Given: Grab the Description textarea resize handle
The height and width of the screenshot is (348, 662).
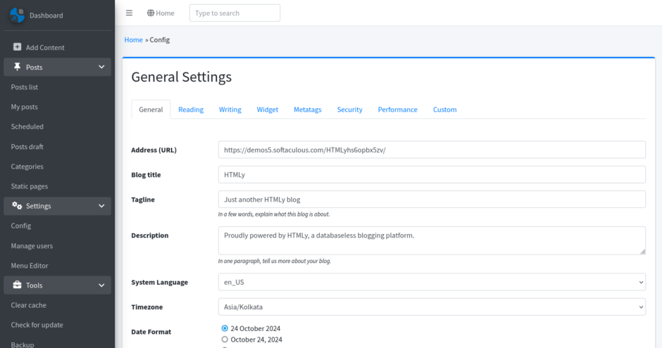Looking at the screenshot, I should [642, 252].
